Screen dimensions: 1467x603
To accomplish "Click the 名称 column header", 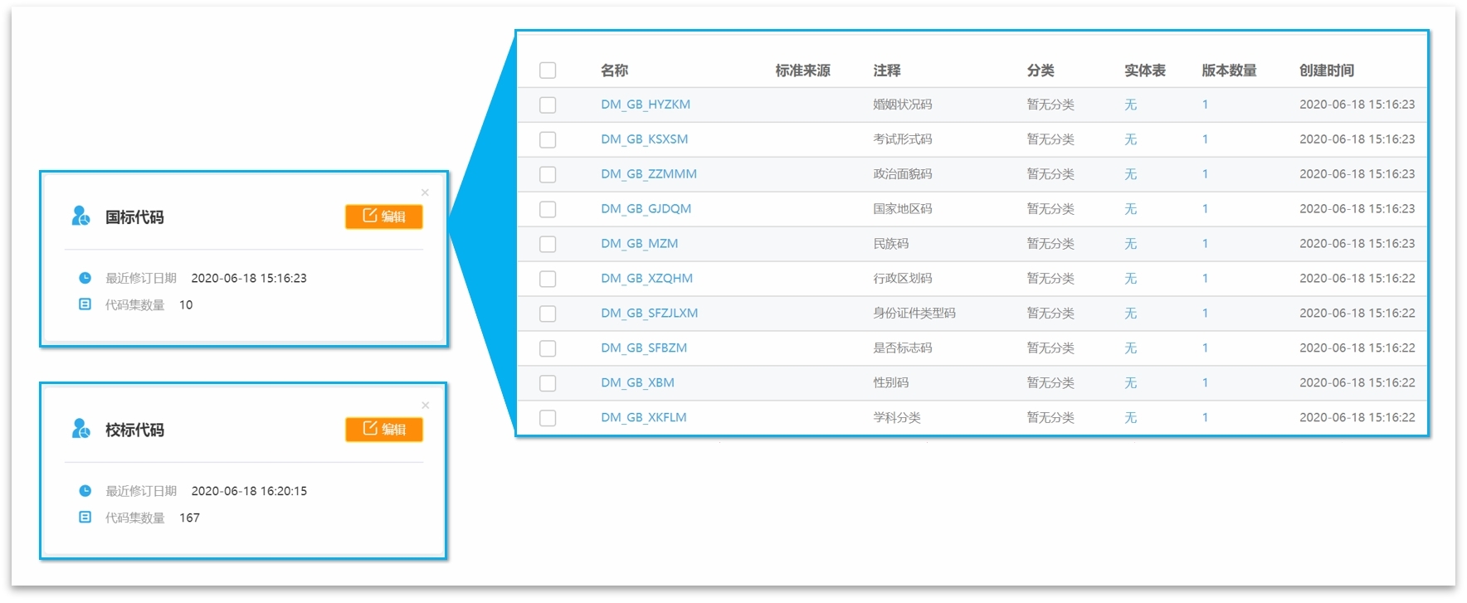I will click(615, 71).
